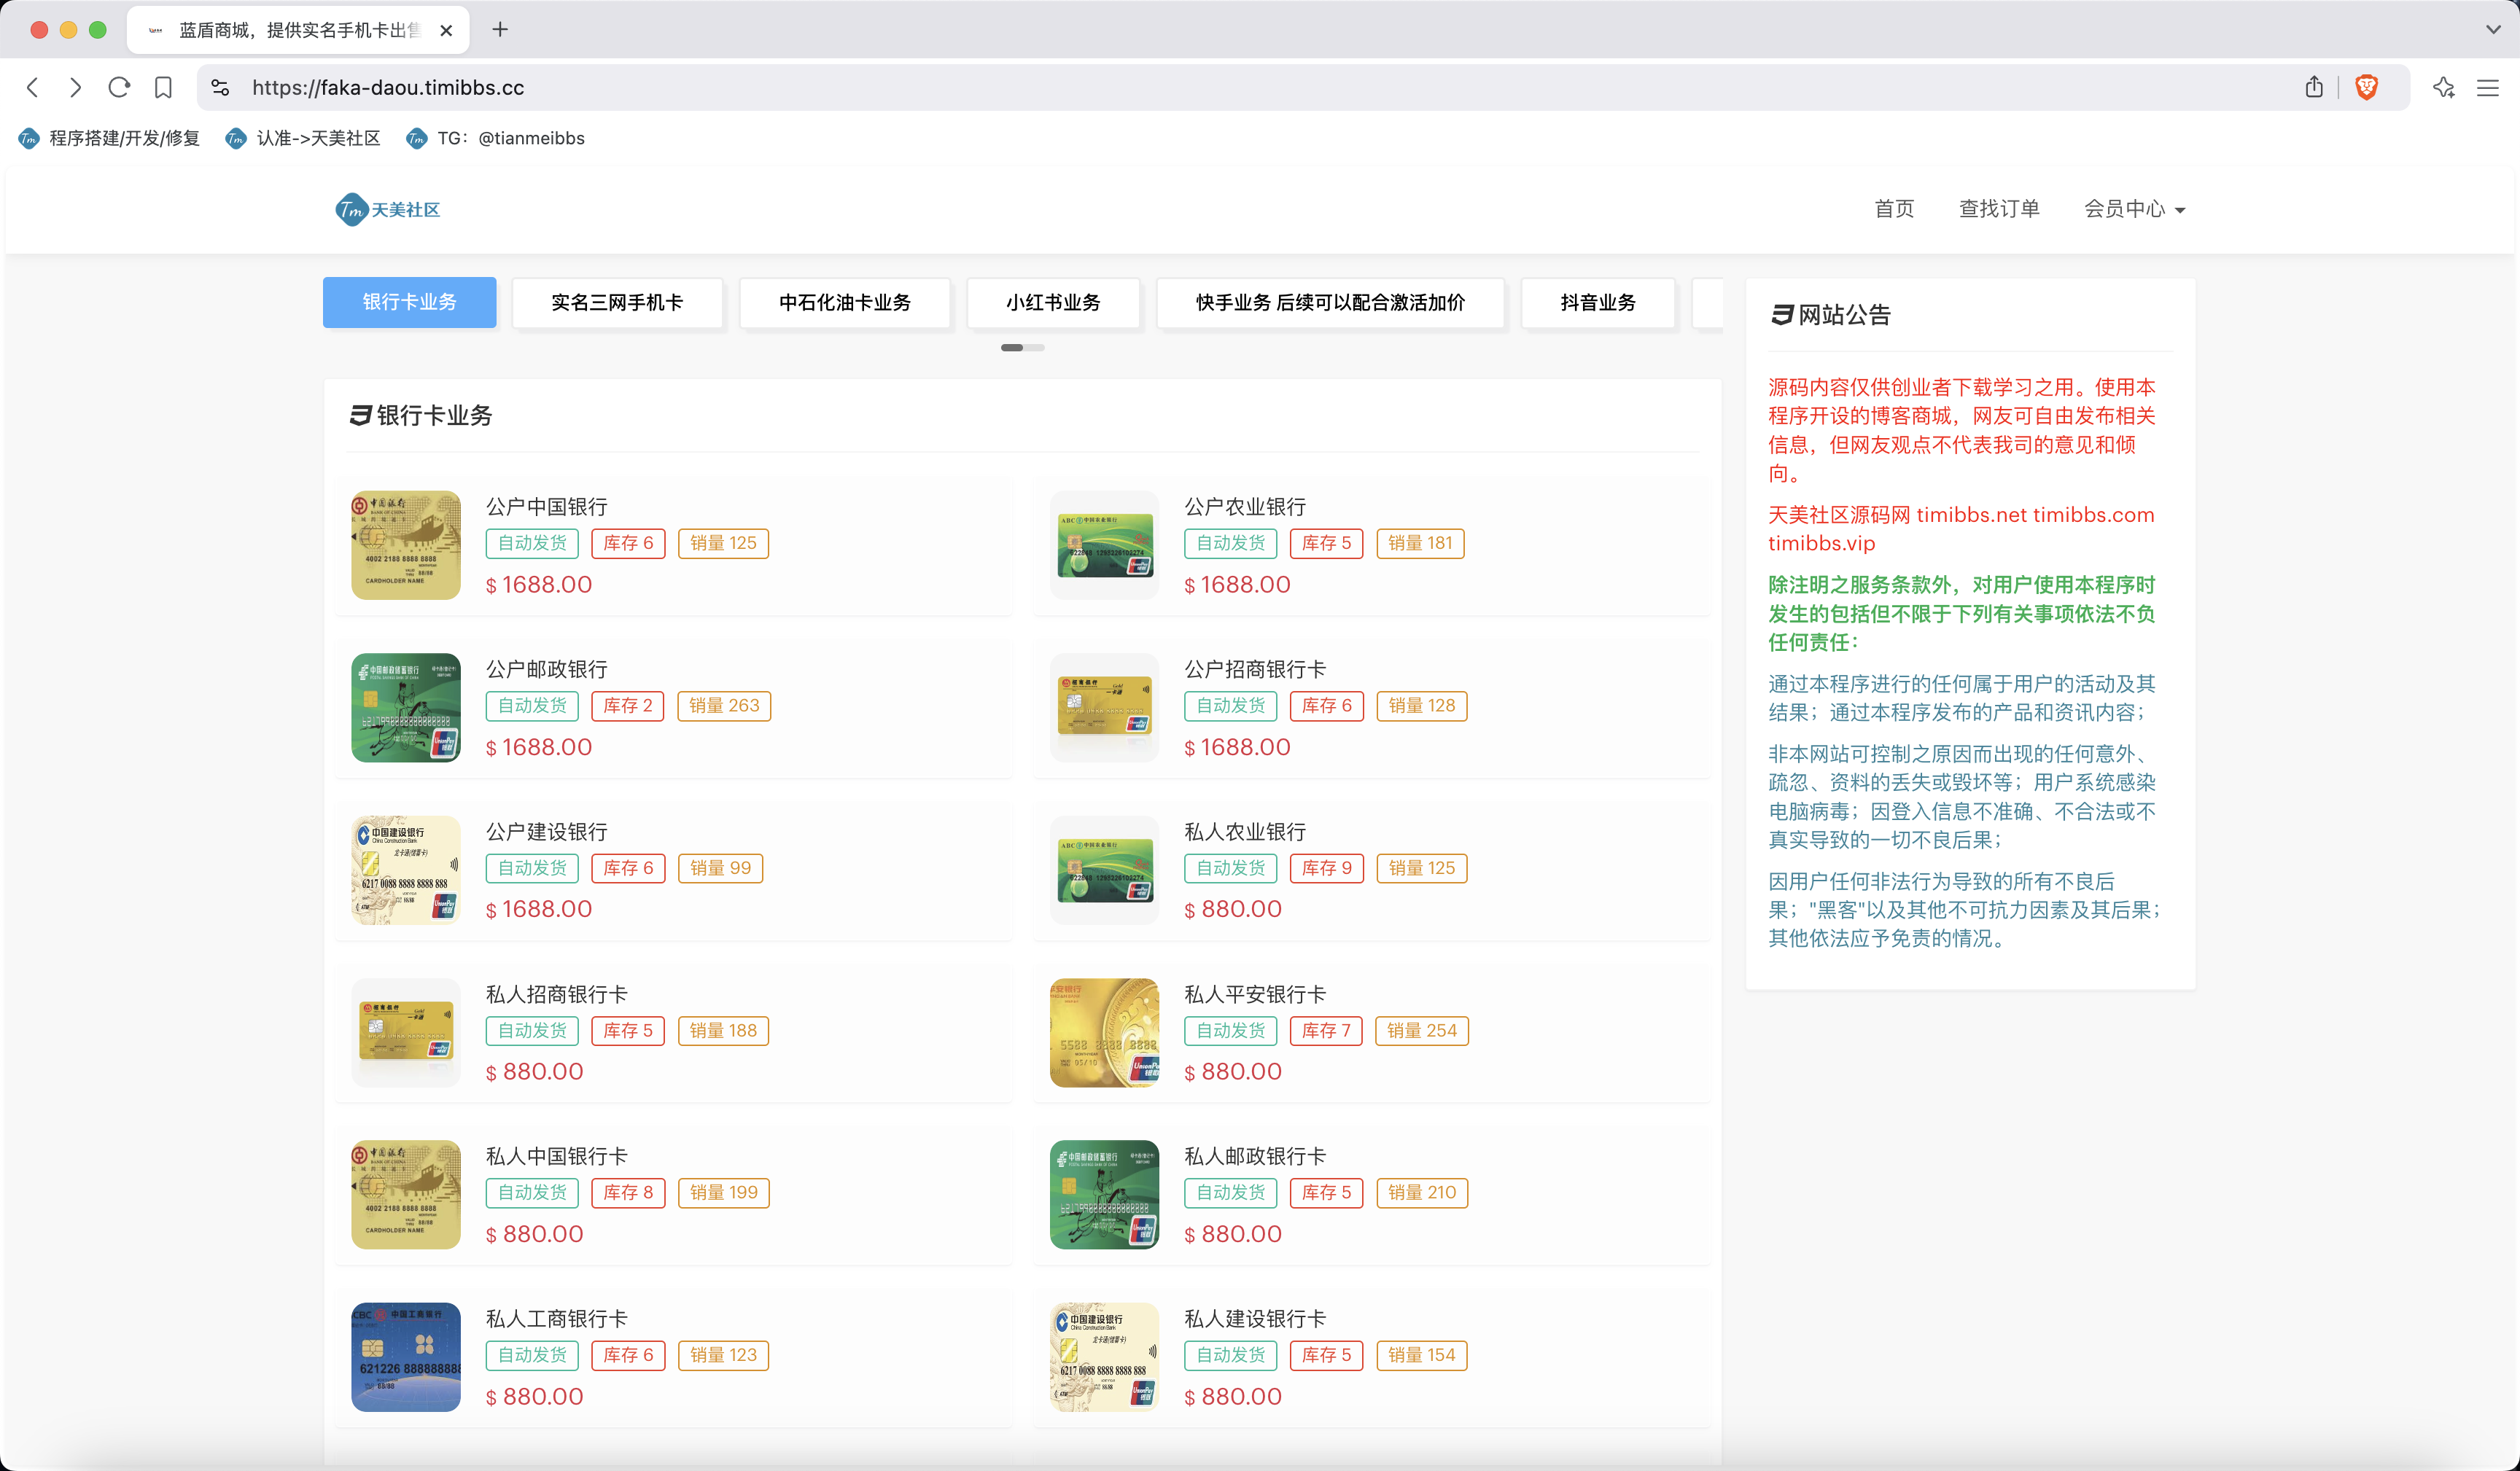Open a new tab with plus button
This screenshot has height=1471, width=2520.
tap(500, 30)
